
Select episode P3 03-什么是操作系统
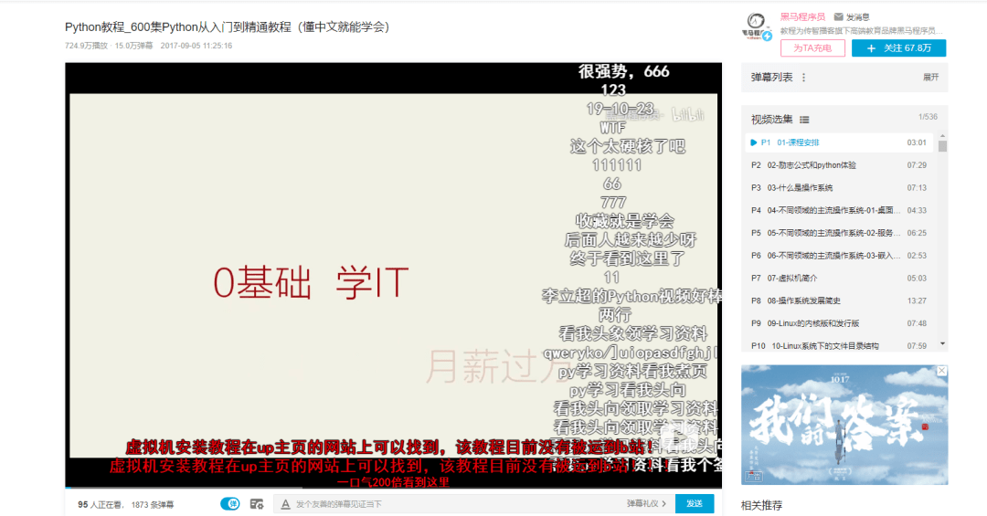click(839, 188)
